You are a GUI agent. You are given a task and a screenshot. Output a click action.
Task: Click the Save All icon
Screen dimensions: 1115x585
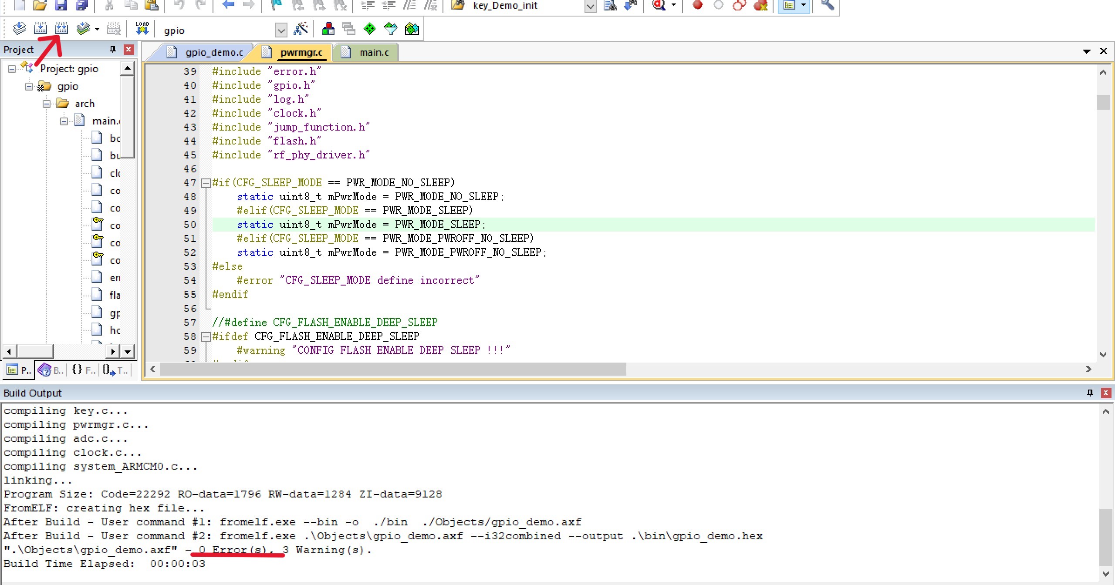click(81, 5)
